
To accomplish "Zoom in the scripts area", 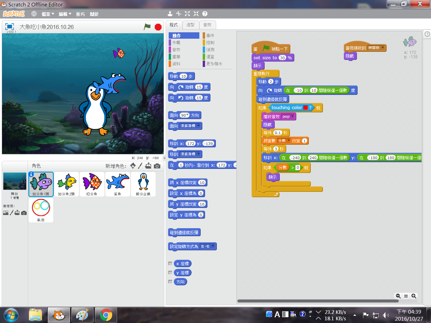I will pos(414,296).
